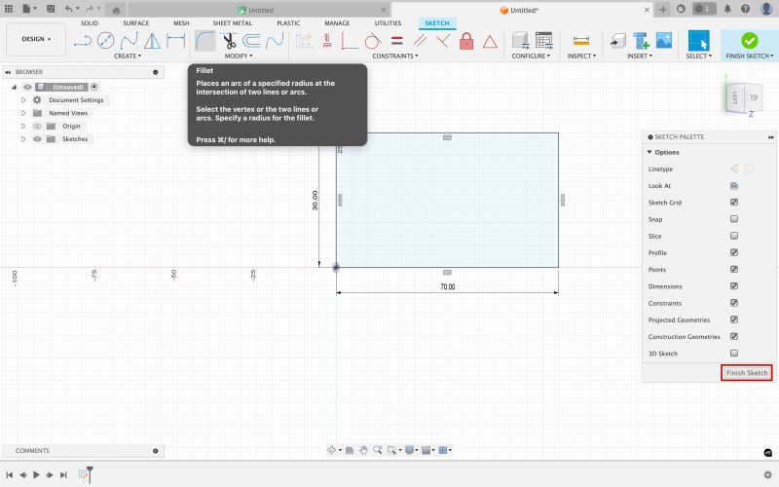Open the INSPECT dropdown menu
The height and width of the screenshot is (487, 779).
581,56
